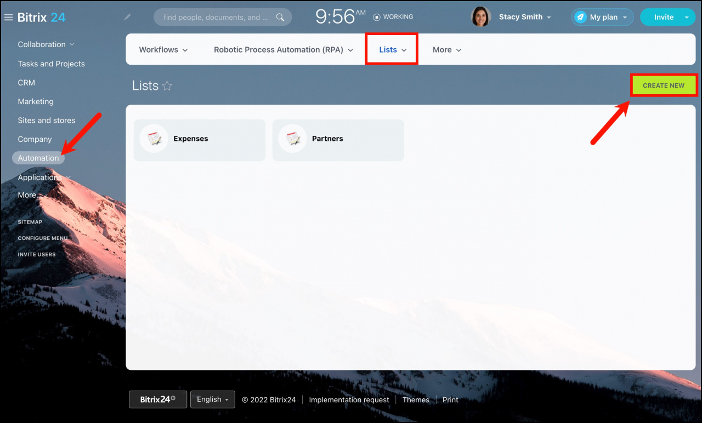Screen dimensions: 702x423
Task: Click the Invite button
Action: (x=664, y=17)
